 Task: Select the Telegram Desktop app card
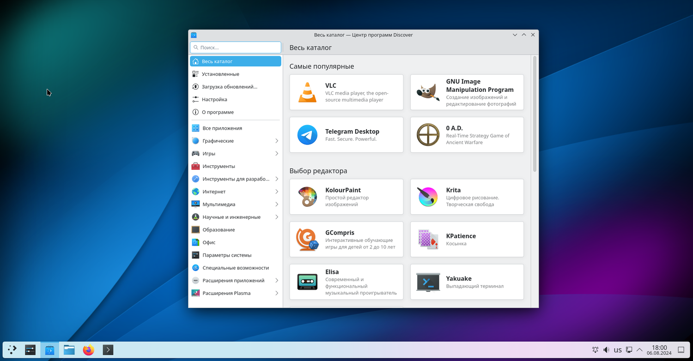click(x=346, y=135)
